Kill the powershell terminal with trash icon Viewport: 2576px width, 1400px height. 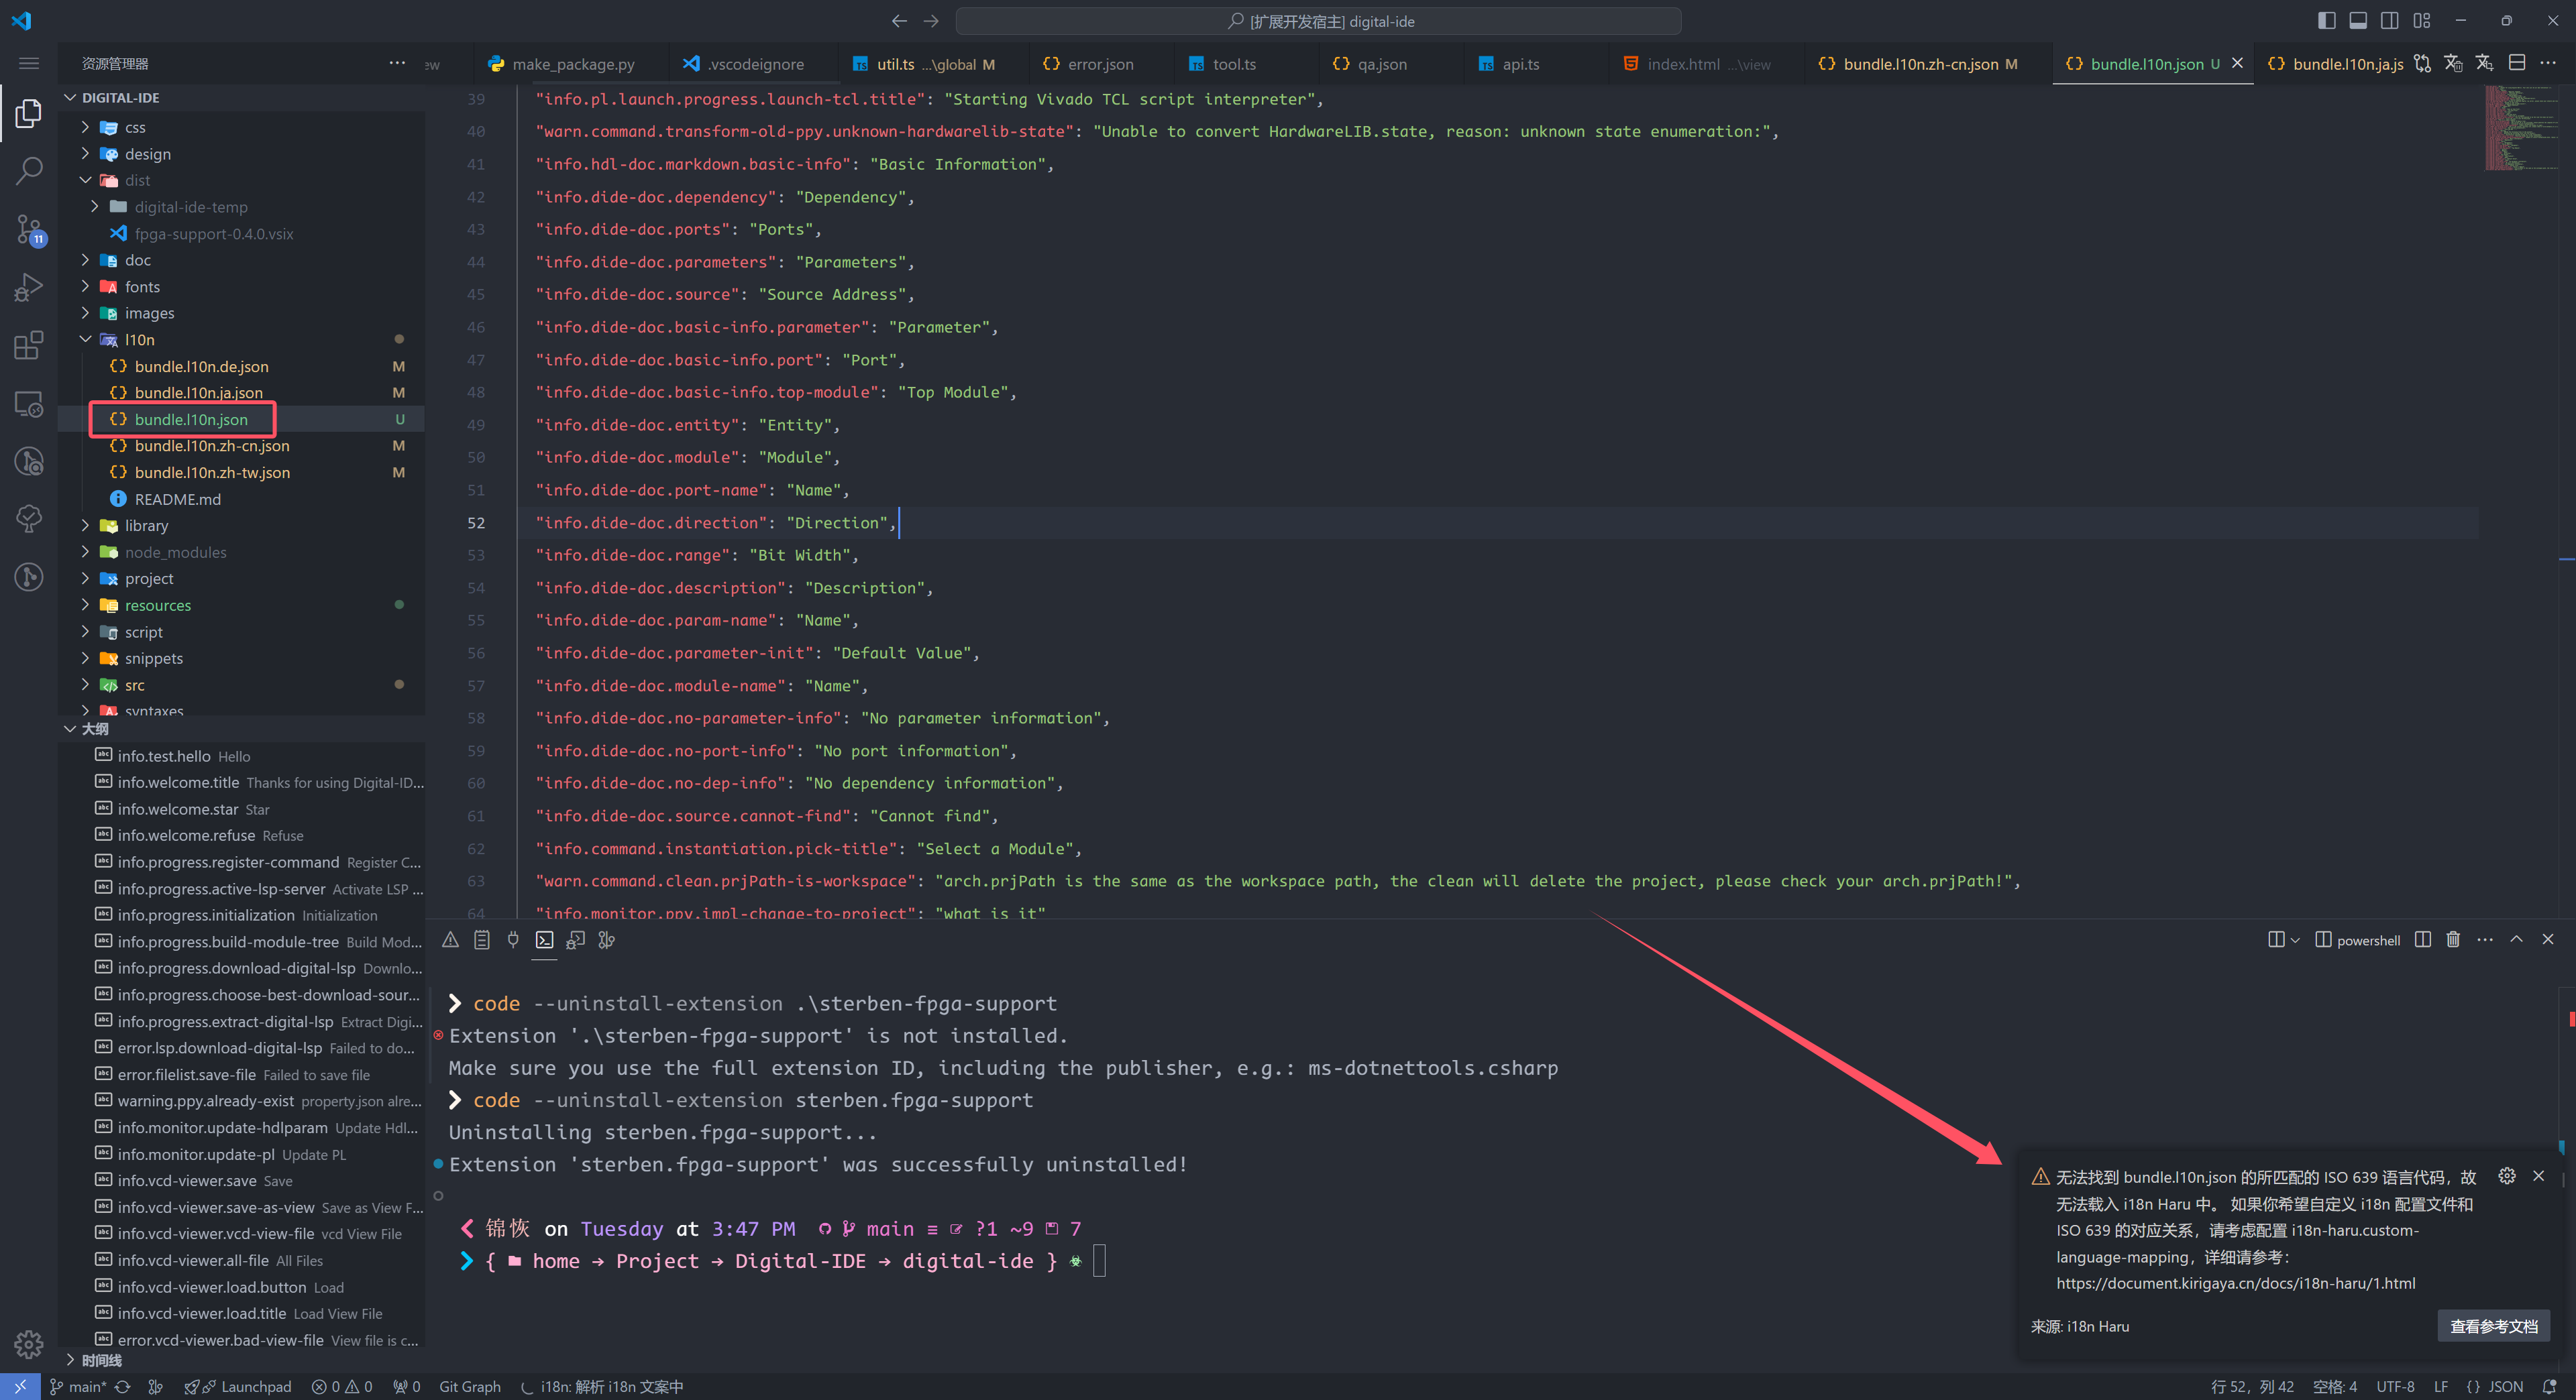pyautogui.click(x=2453, y=939)
